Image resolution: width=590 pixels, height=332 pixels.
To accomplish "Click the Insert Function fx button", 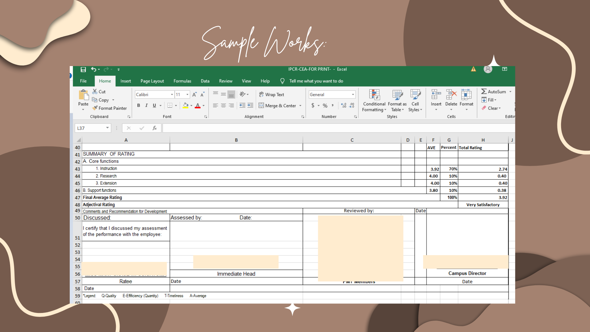I will pos(155,128).
